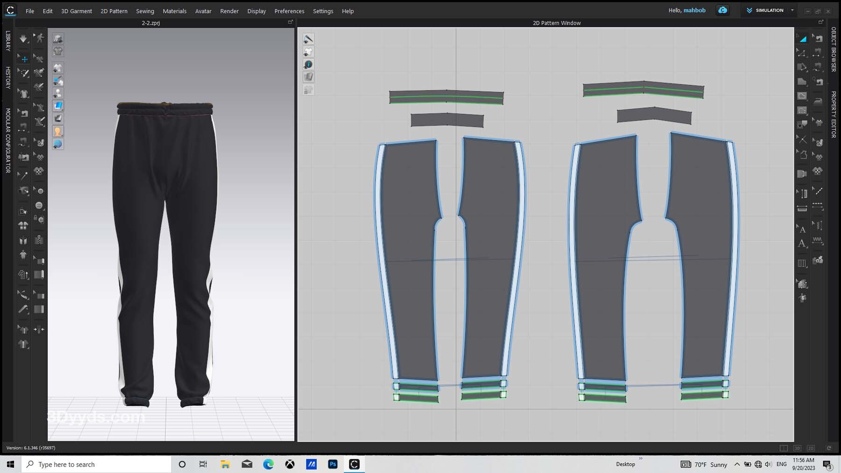Click the blue info icon in 2D window

click(x=308, y=64)
